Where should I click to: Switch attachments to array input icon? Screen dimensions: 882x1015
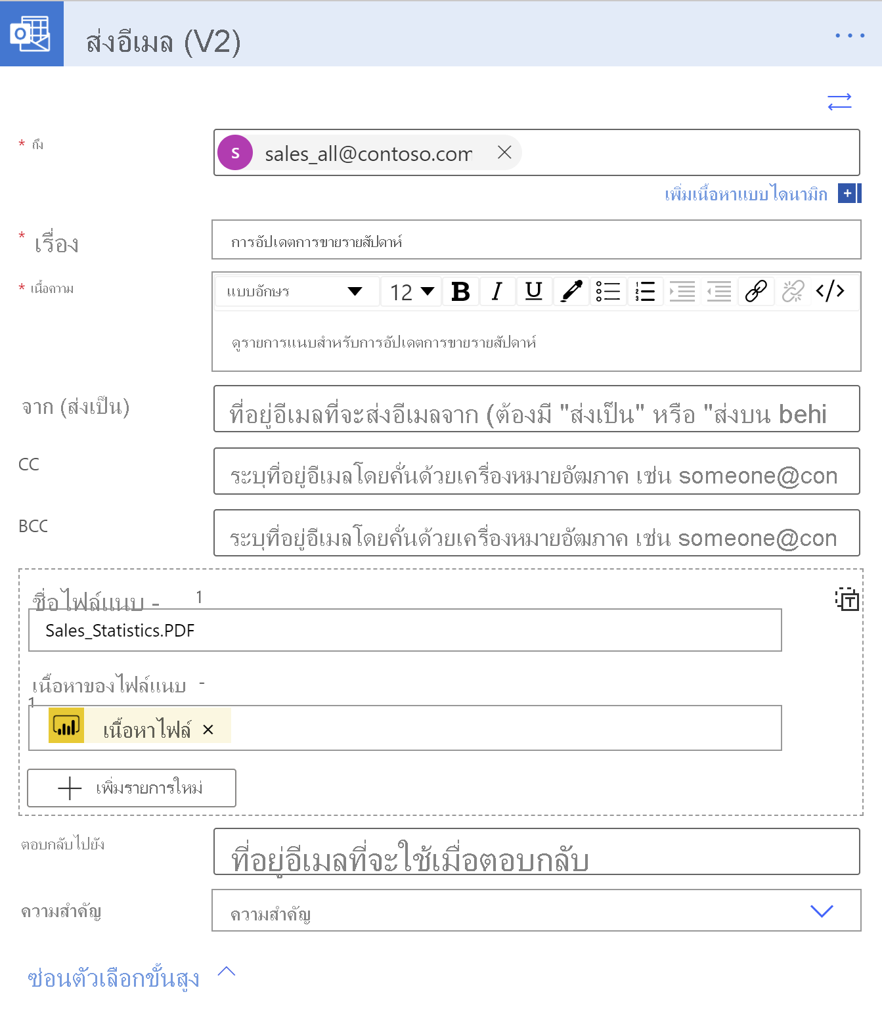[847, 599]
